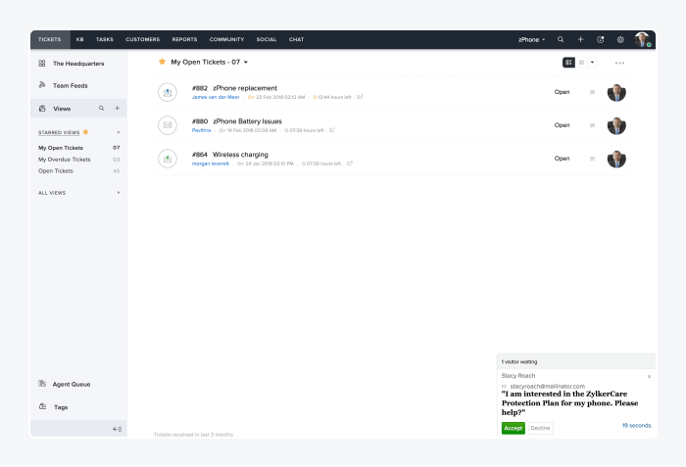This screenshot has width=686, height=467.
Task: Collapse the left sidebar arrow icon
Action: pos(117,429)
